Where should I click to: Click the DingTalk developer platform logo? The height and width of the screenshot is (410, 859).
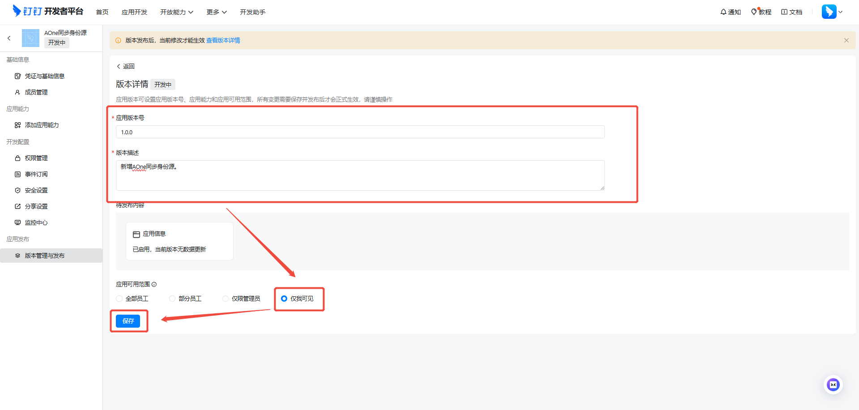coord(48,11)
